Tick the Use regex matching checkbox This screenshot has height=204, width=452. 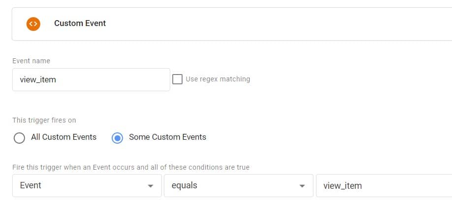[x=177, y=79]
